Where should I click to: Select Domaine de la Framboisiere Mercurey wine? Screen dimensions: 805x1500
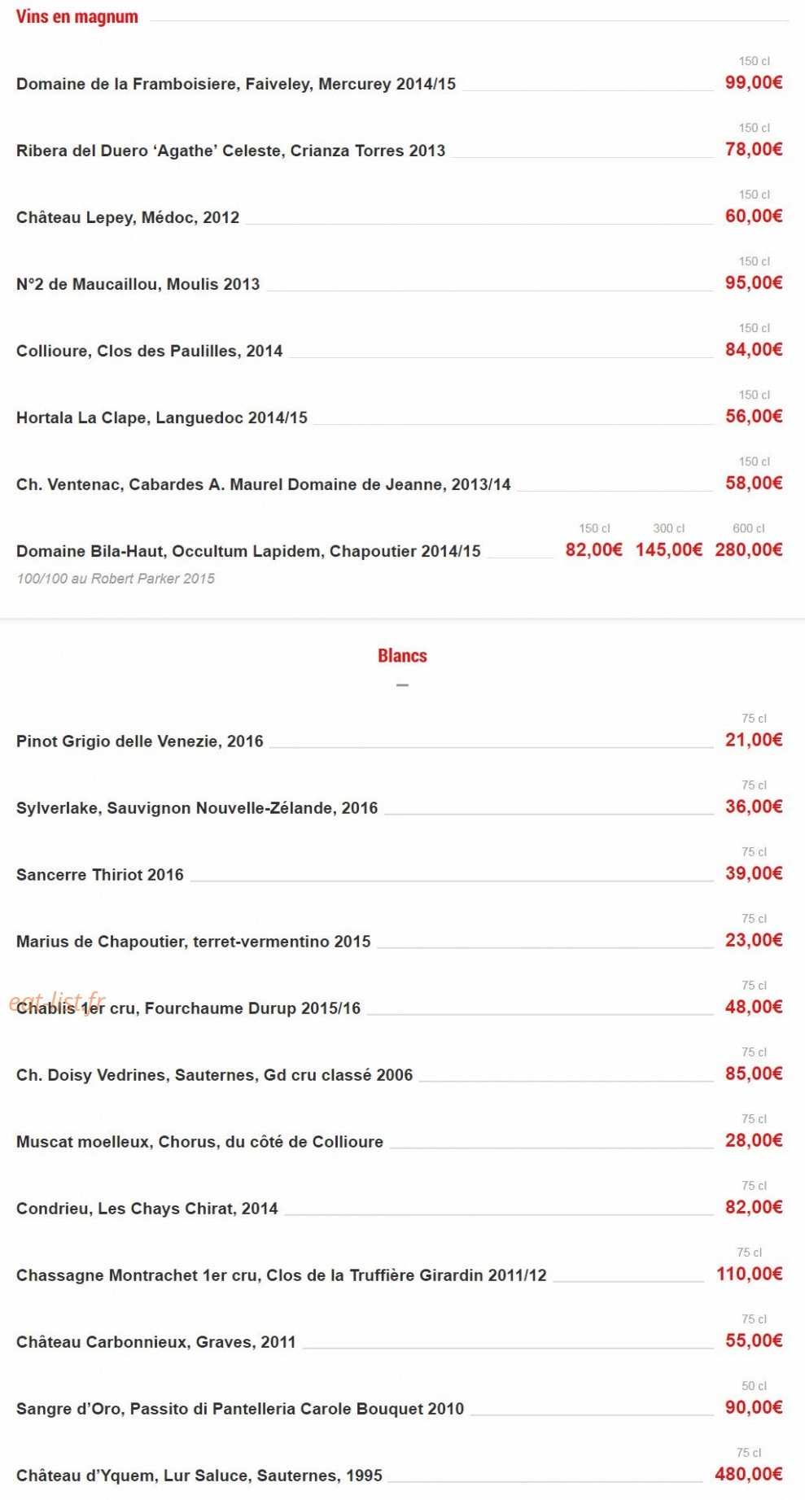(x=236, y=84)
